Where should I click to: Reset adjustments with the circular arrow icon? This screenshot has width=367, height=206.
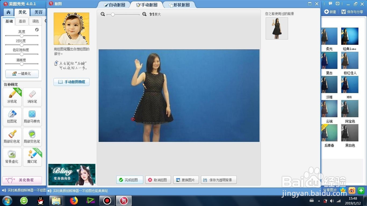point(37,30)
